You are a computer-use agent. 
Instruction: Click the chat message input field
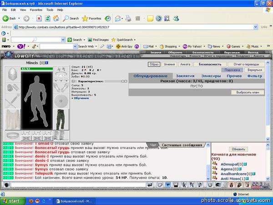point(78,185)
